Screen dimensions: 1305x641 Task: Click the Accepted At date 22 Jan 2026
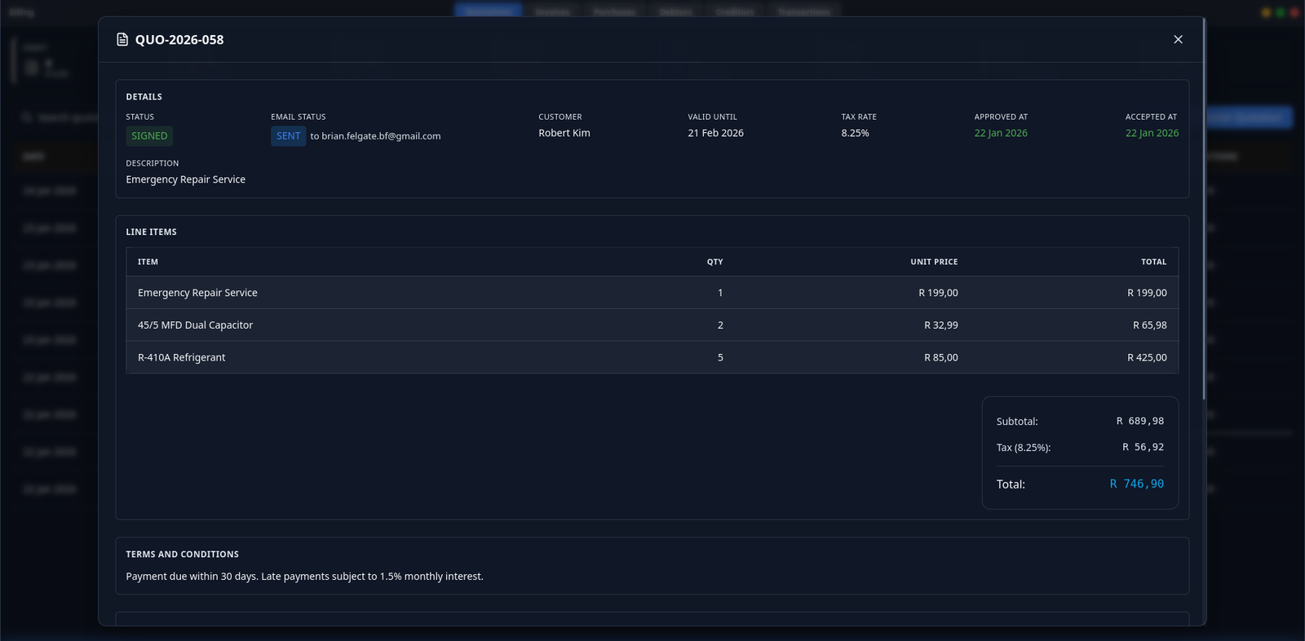coord(1152,133)
